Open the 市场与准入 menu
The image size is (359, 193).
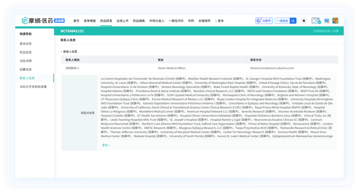point(157,21)
